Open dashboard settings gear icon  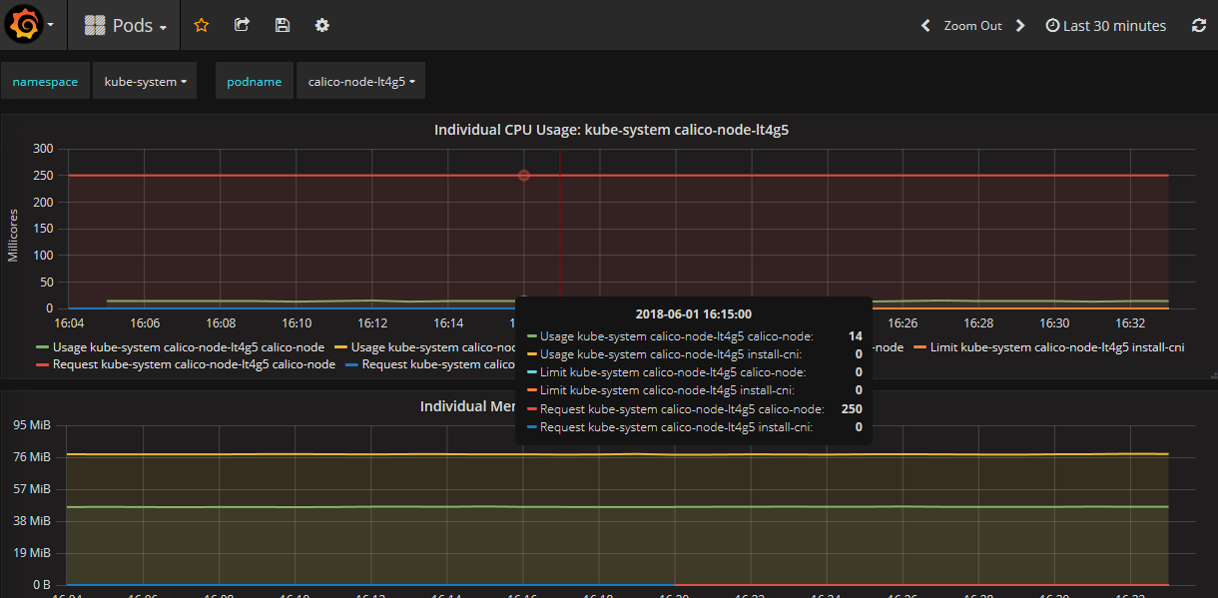pos(322,25)
